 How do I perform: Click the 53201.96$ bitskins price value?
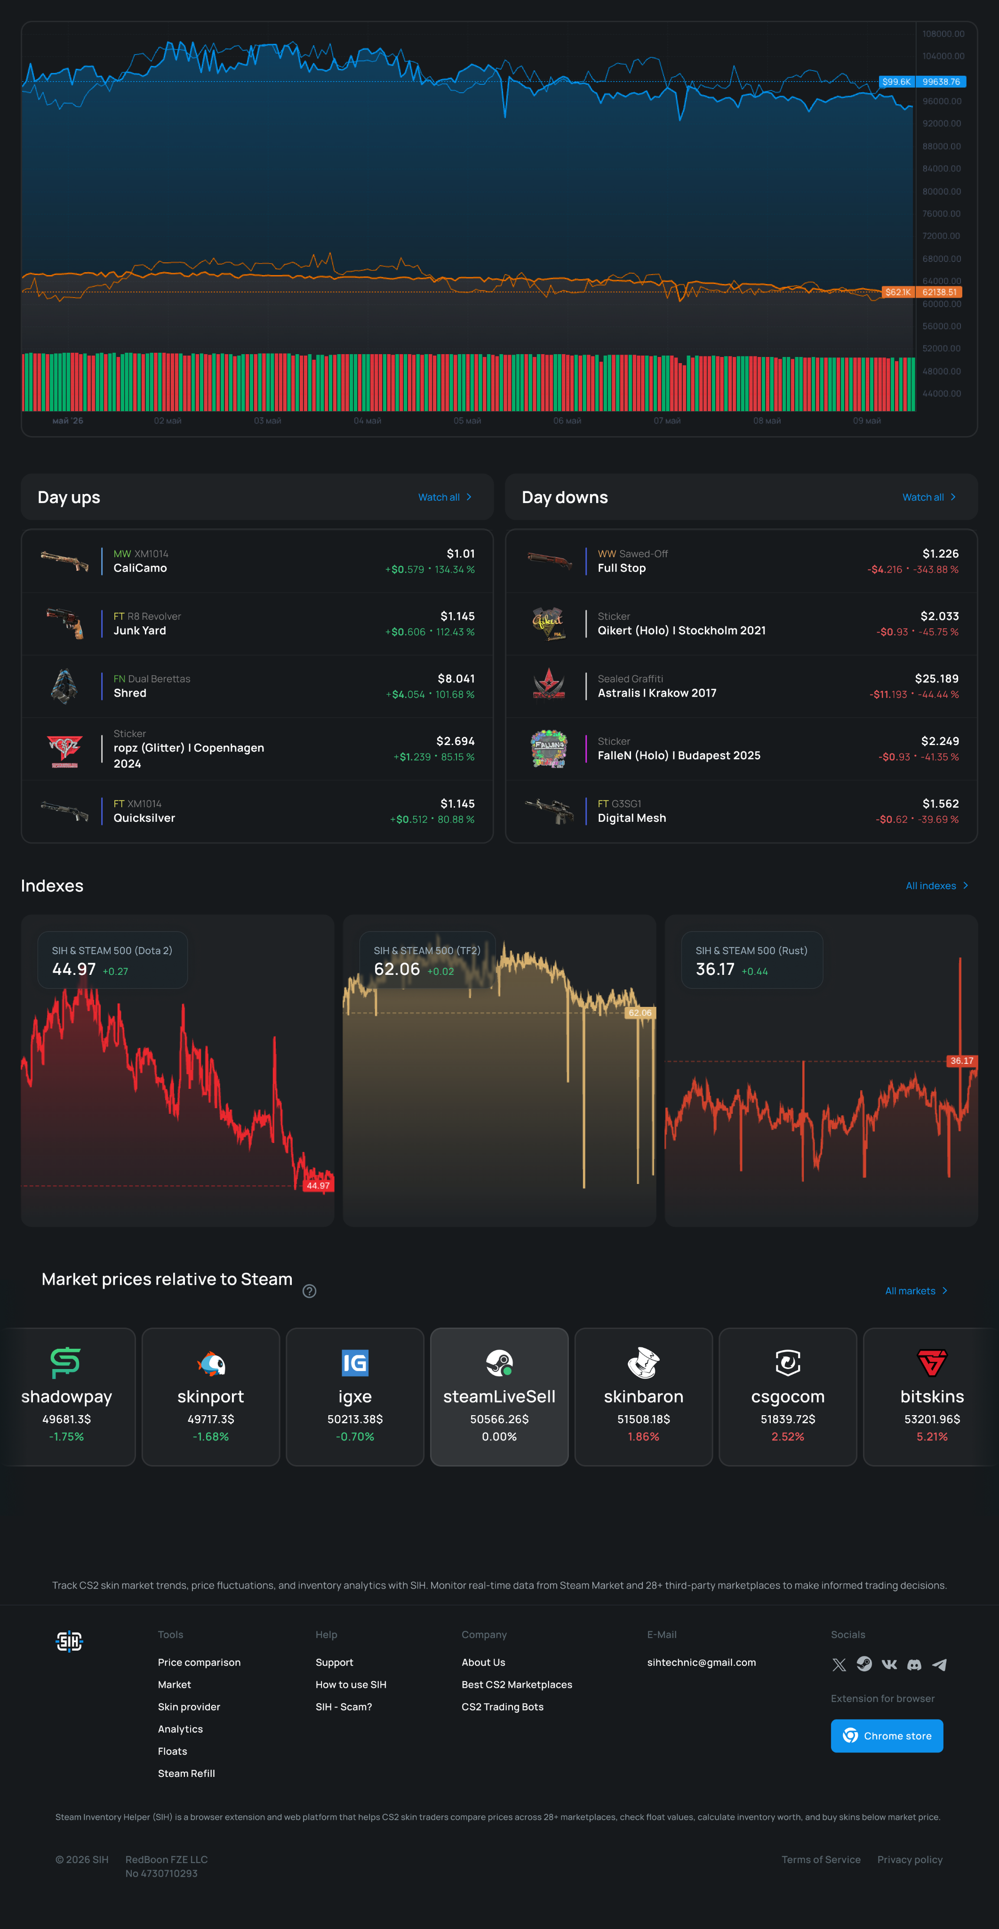(932, 1419)
